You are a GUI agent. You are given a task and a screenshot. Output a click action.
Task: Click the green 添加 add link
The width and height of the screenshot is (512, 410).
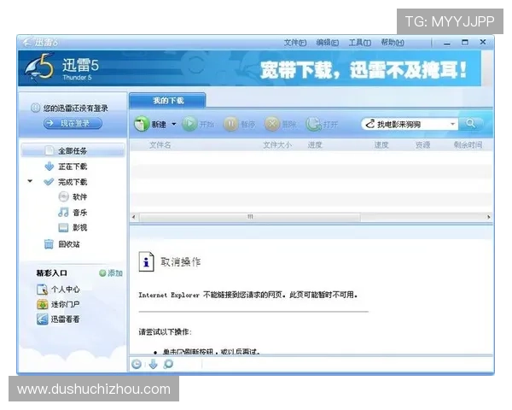coord(111,273)
